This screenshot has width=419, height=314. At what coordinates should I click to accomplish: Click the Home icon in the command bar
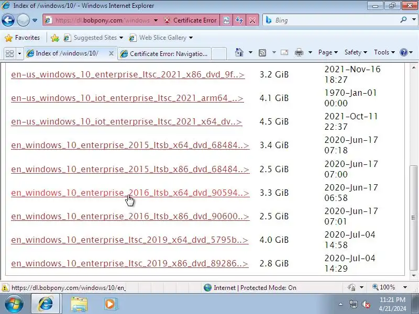click(x=239, y=52)
